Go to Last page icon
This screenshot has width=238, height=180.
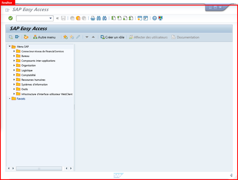(131, 18)
